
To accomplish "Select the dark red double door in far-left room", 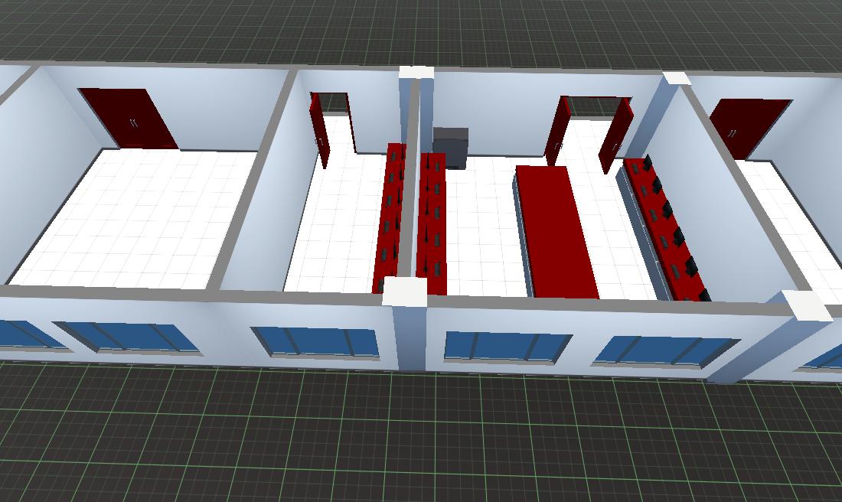I will (x=128, y=118).
